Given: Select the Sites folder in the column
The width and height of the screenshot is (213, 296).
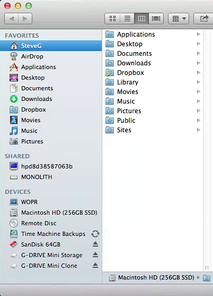Looking at the screenshot, I should 153,130.
